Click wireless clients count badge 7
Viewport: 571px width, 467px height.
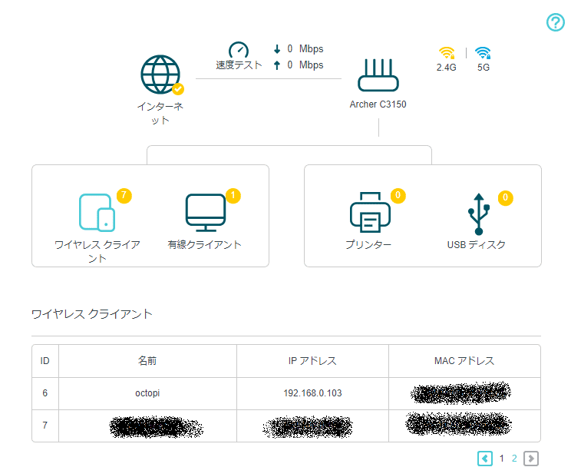pos(124,196)
